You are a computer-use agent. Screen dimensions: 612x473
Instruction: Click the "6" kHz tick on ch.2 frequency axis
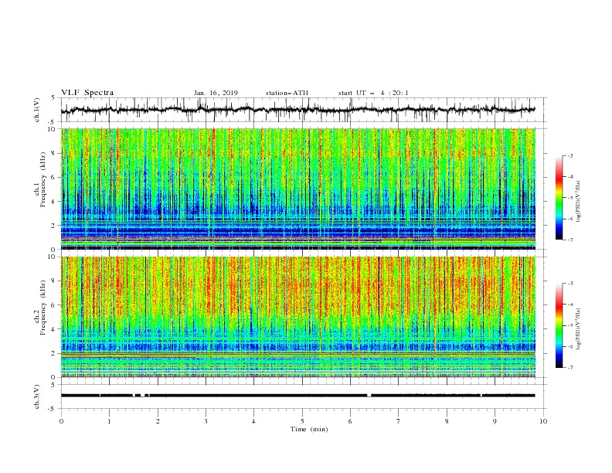pos(54,305)
